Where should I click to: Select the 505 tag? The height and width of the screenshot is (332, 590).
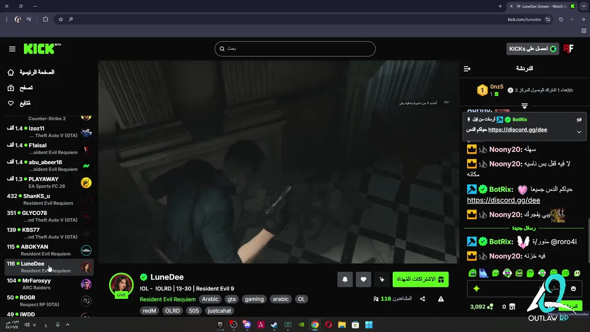click(194, 311)
